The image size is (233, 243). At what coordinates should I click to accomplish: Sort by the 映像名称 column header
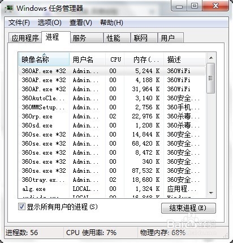tap(44, 59)
